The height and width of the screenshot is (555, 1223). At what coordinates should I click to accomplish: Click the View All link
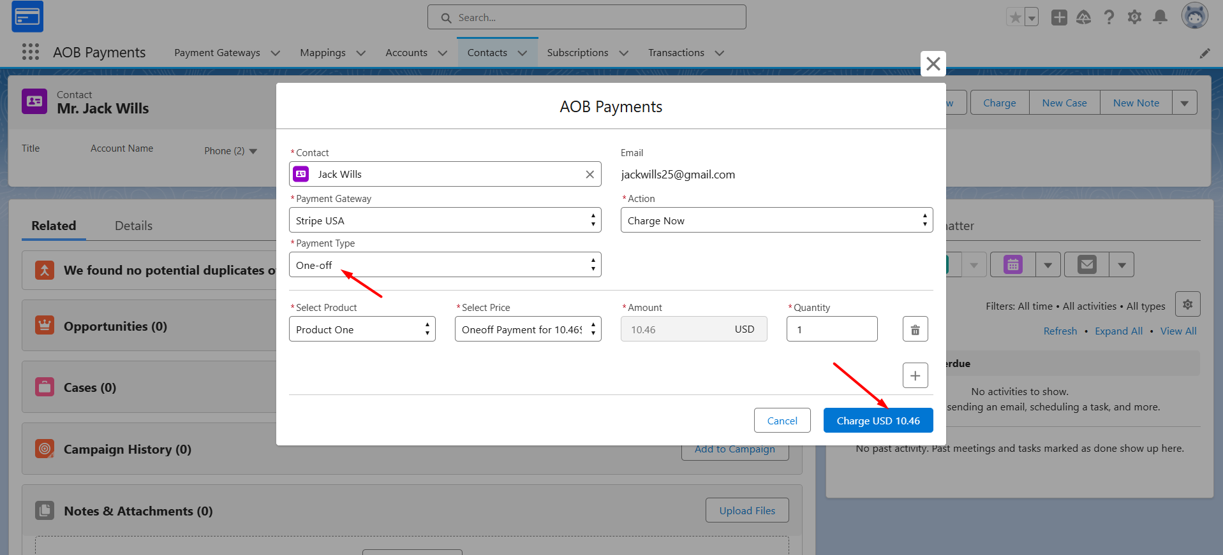click(x=1178, y=331)
